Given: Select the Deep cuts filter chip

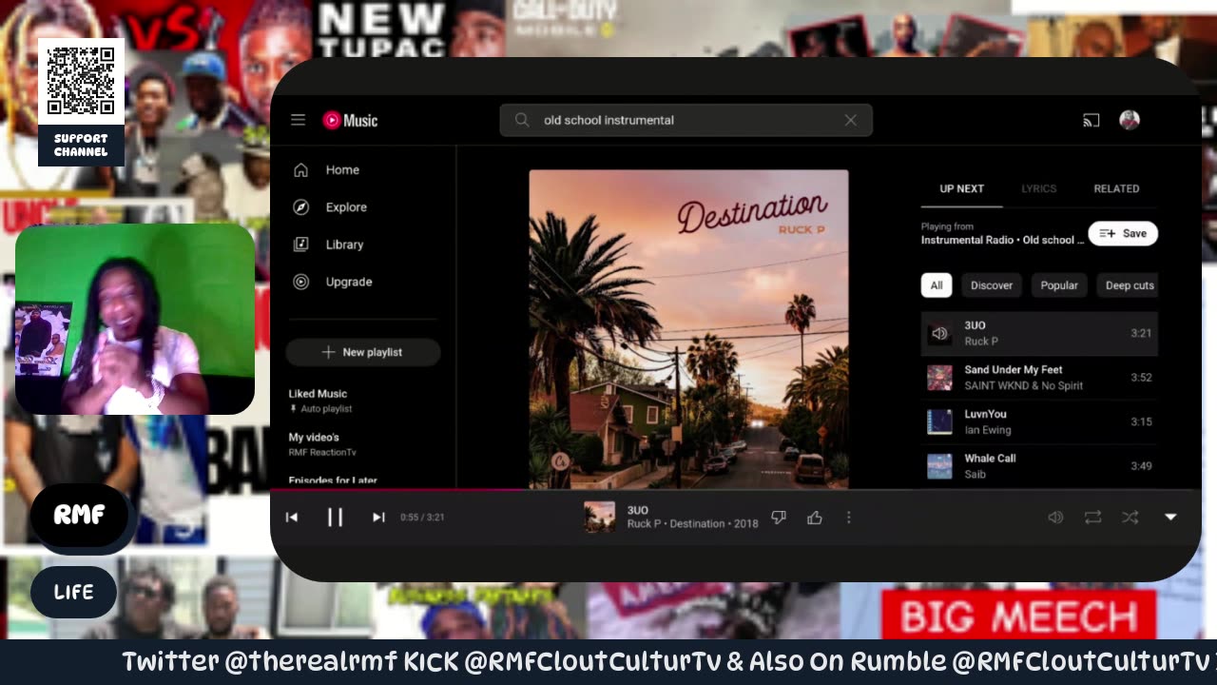Looking at the screenshot, I should click(1129, 285).
